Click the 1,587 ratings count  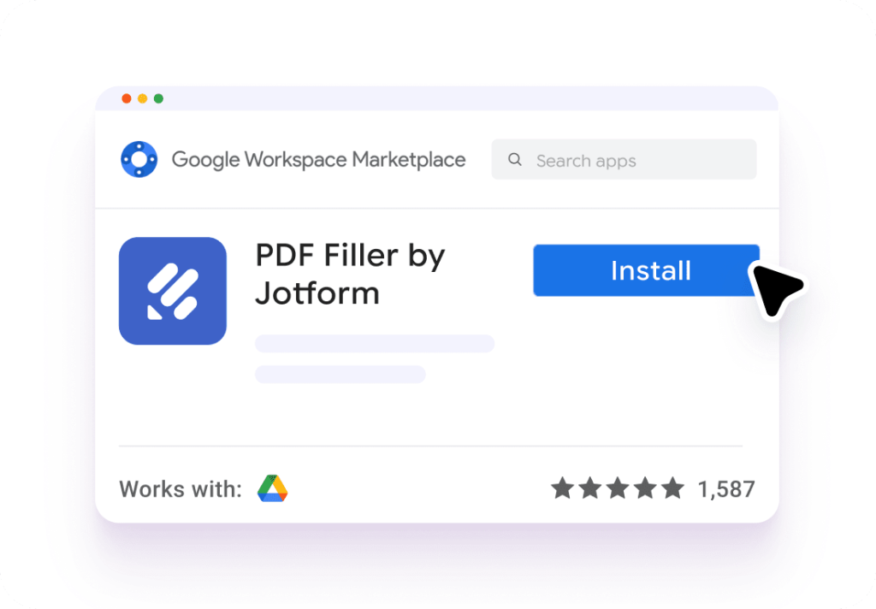click(727, 488)
